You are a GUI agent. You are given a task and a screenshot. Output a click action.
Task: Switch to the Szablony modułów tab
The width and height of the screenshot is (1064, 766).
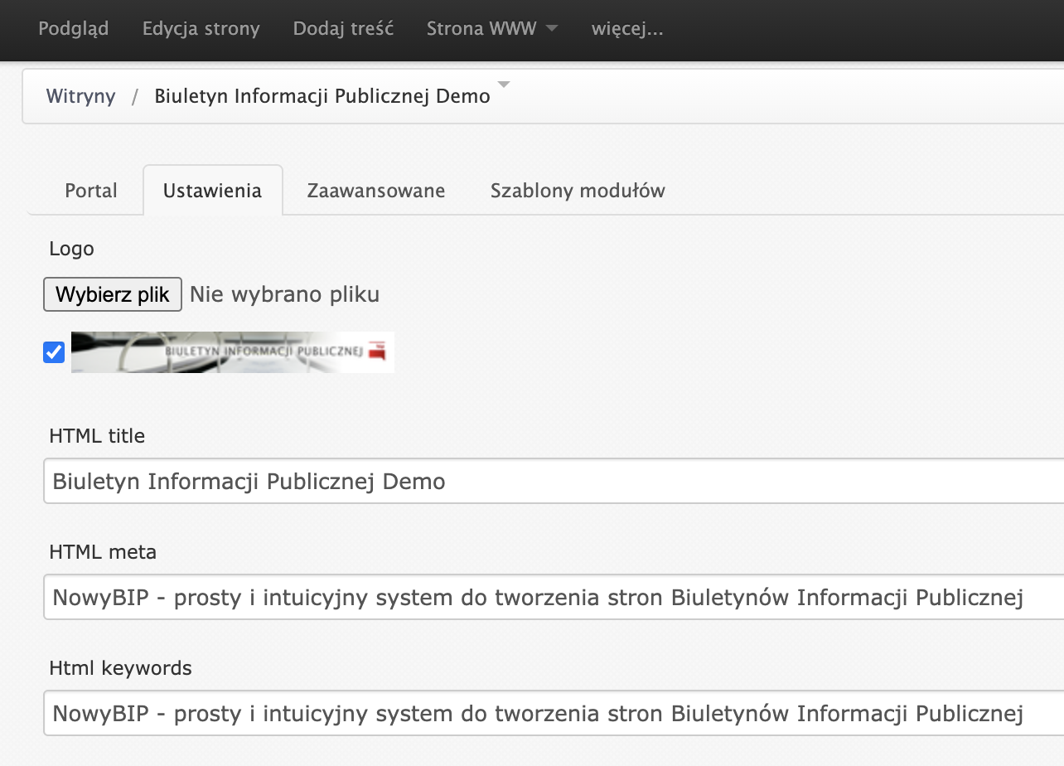pyautogui.click(x=577, y=191)
